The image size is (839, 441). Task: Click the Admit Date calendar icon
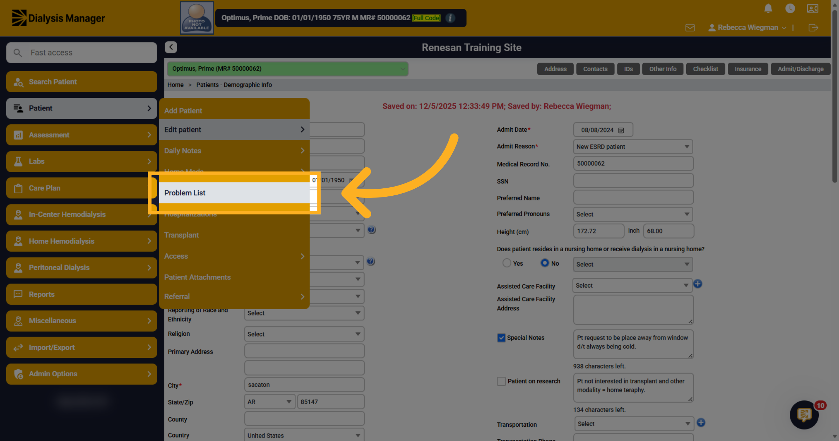tap(621, 130)
